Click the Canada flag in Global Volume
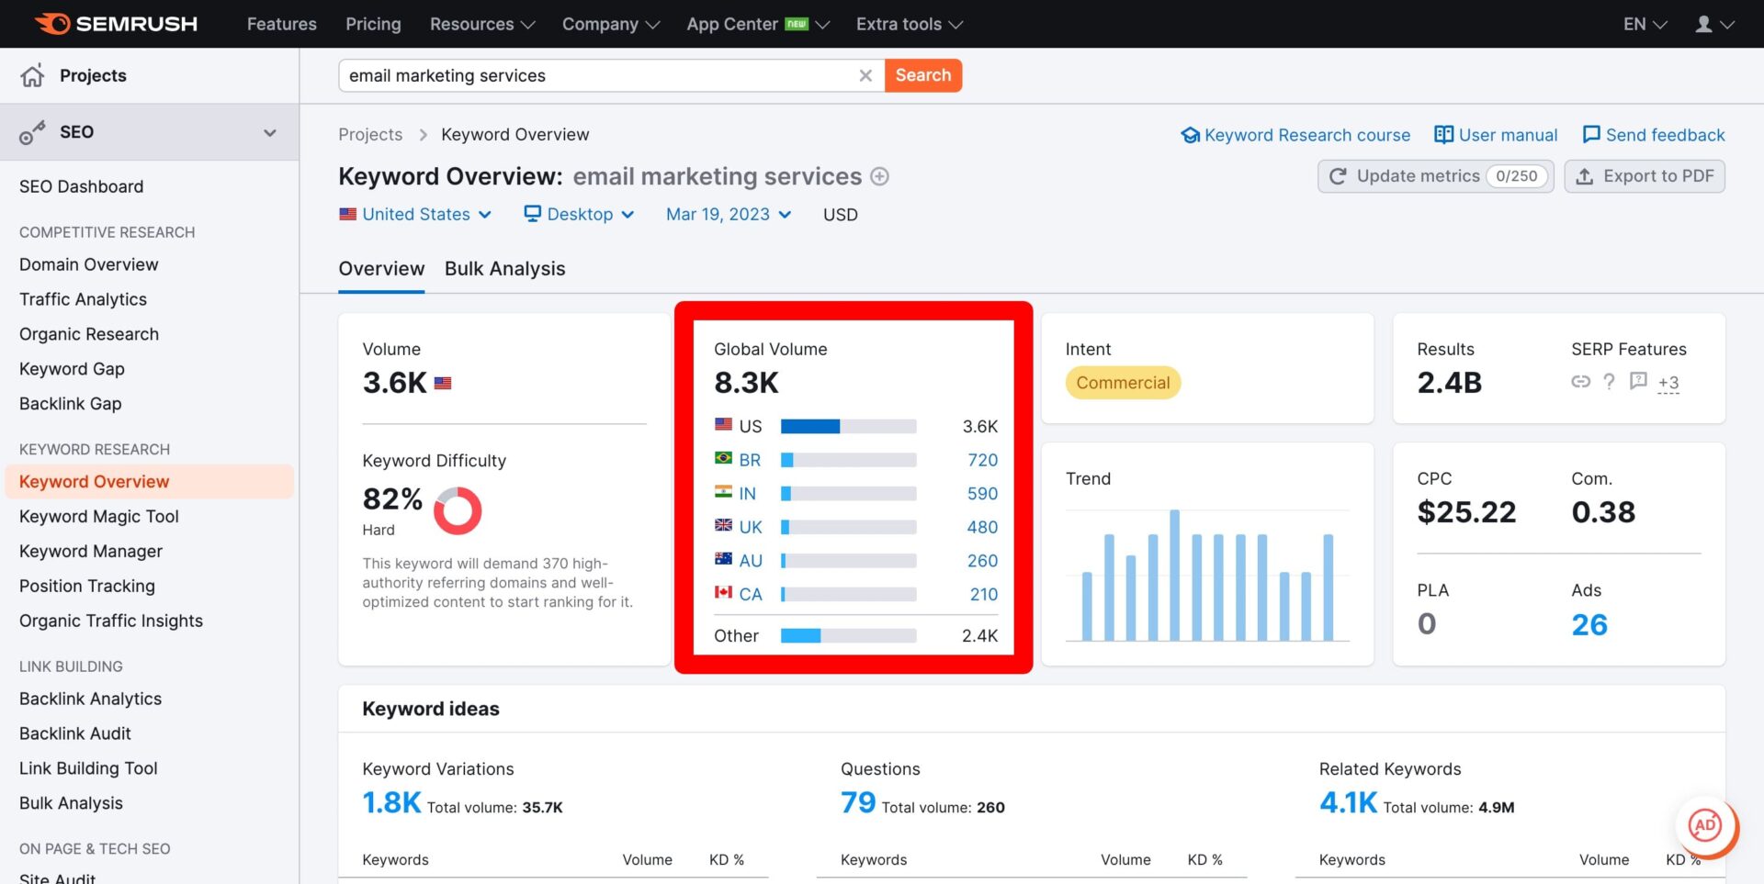Image resolution: width=1764 pixels, height=884 pixels. pos(723,592)
